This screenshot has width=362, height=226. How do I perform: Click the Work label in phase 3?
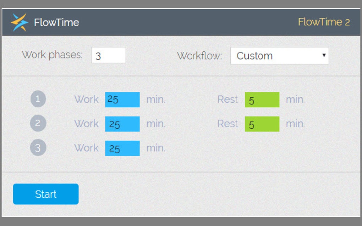pyautogui.click(x=86, y=148)
